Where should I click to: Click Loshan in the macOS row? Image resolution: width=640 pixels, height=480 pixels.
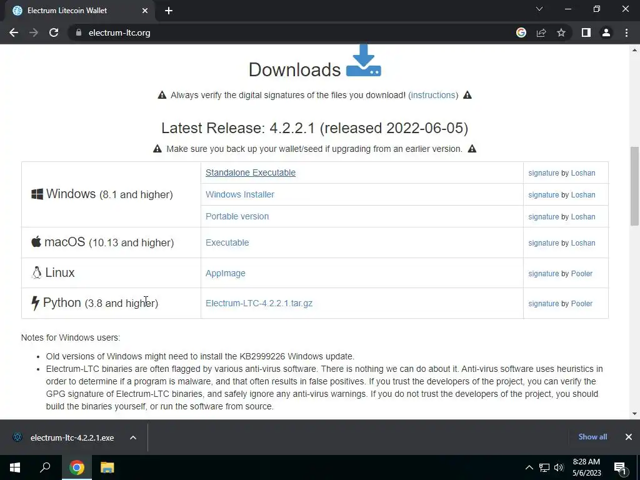click(583, 243)
